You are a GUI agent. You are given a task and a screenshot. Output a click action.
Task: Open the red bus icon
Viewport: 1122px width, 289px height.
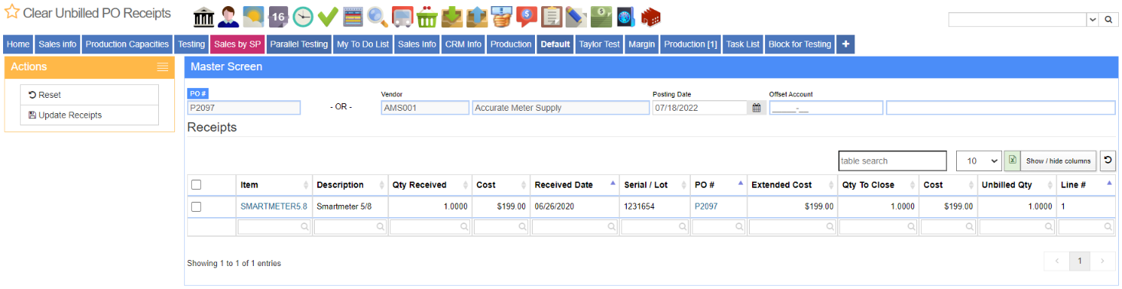click(402, 16)
